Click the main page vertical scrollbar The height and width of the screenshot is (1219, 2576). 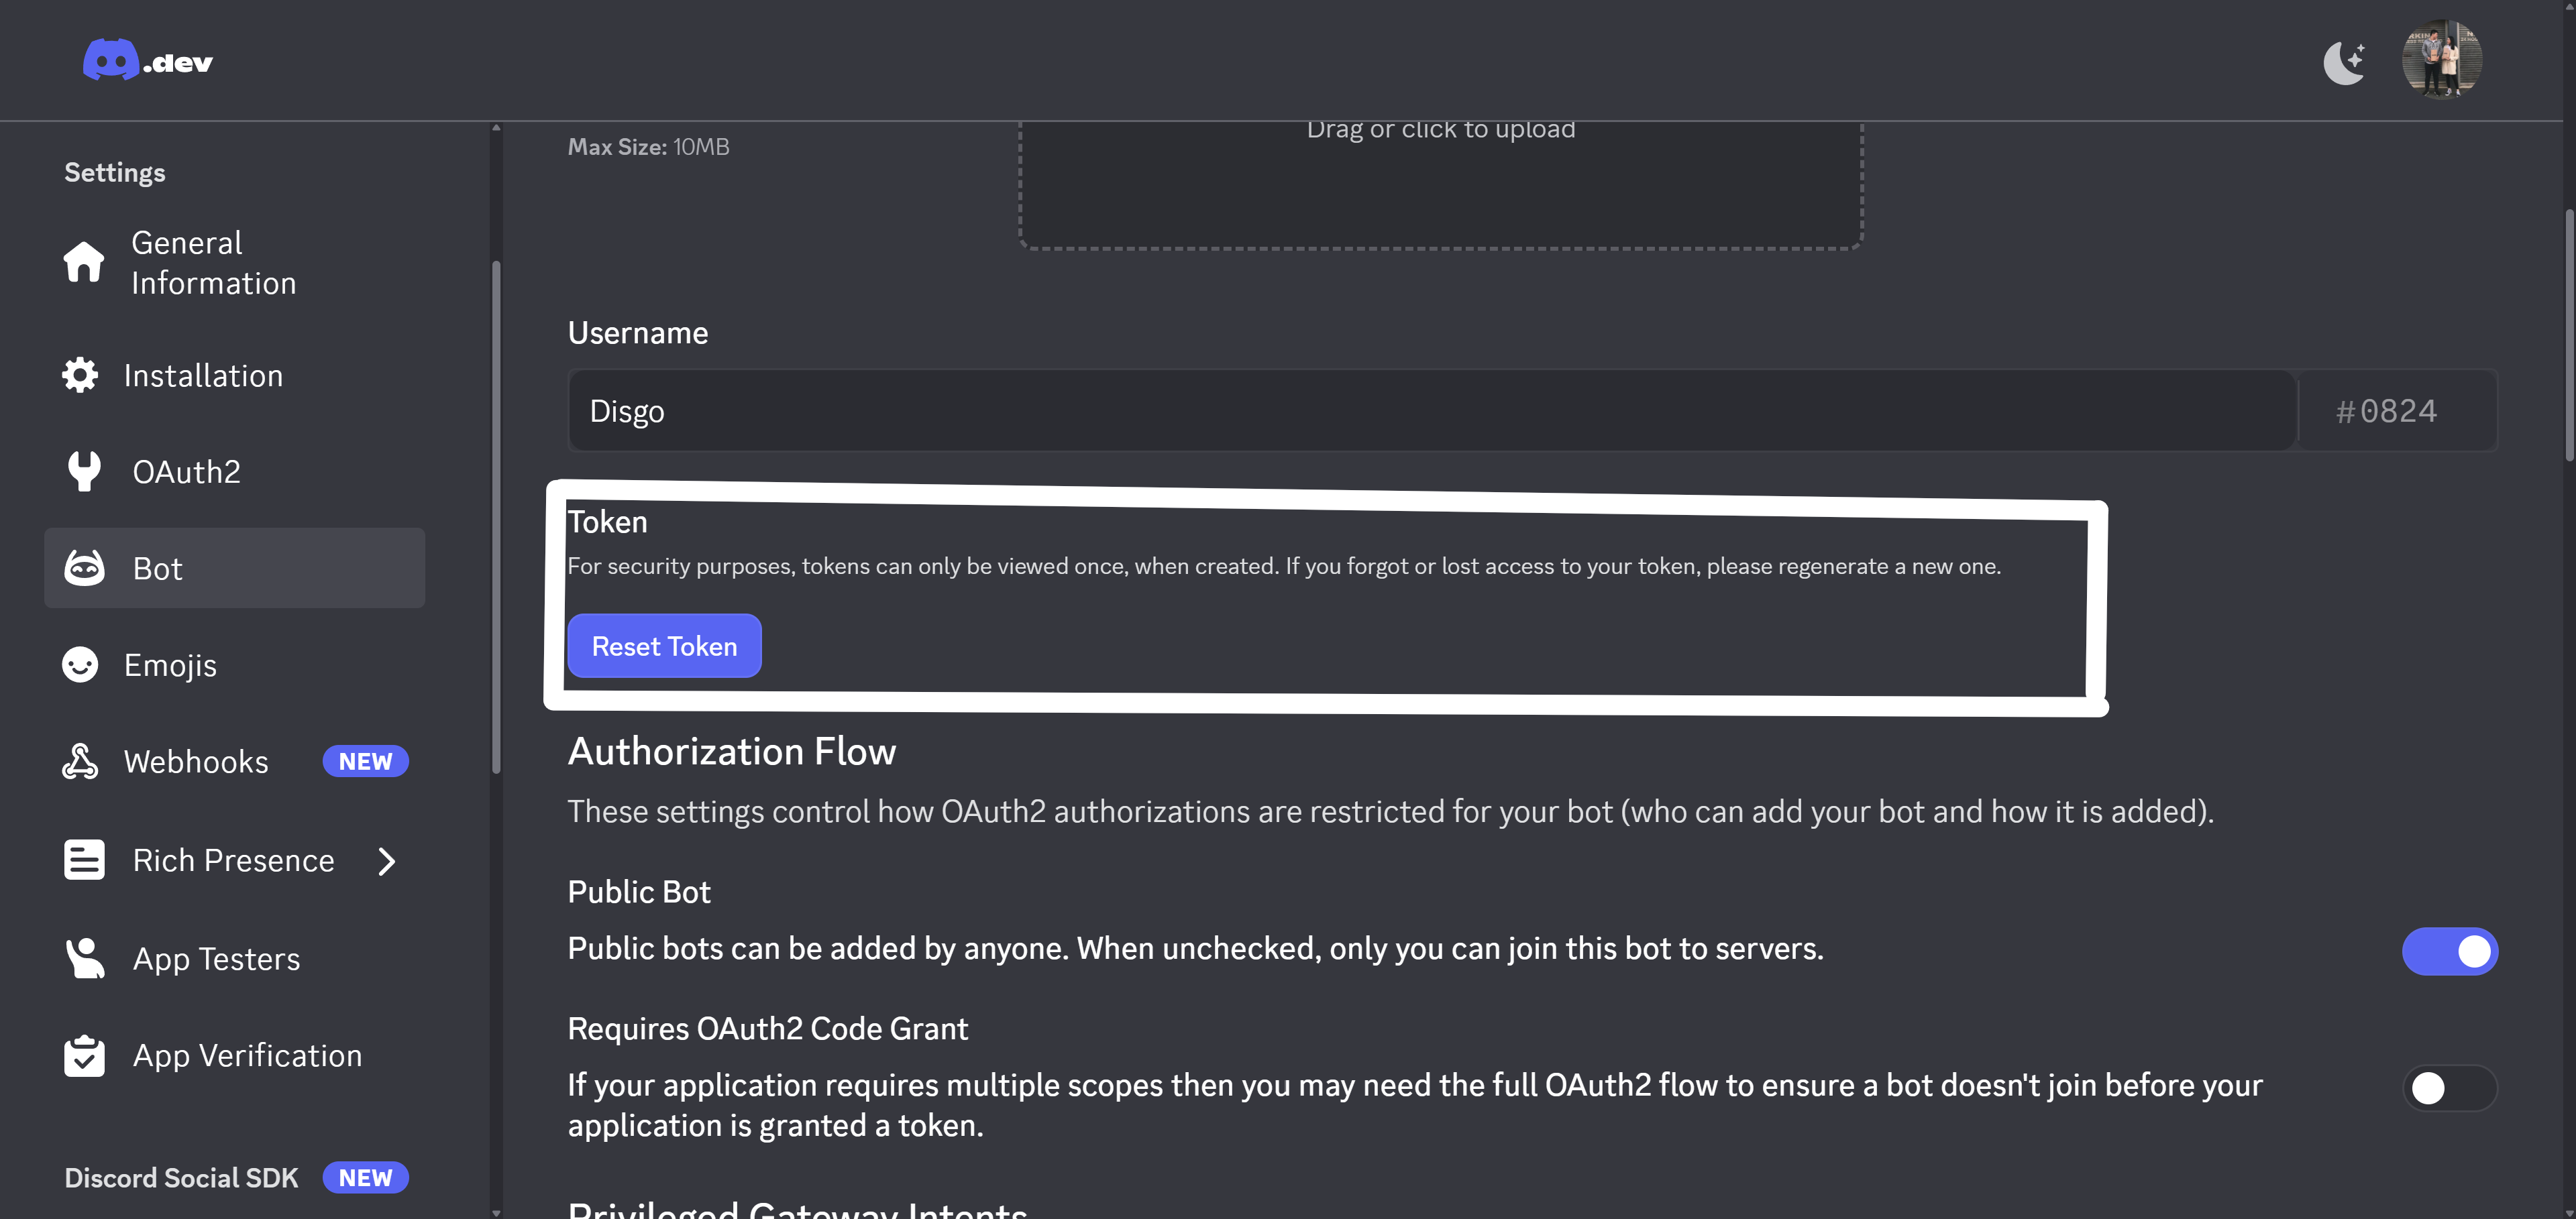(2568, 335)
